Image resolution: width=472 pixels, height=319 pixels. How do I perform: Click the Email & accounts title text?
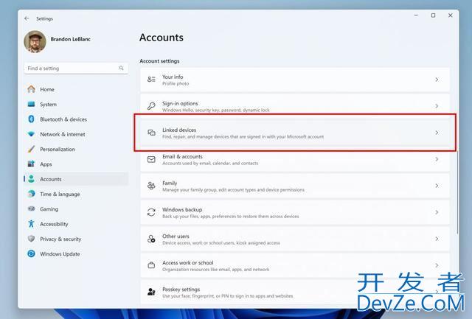[182, 157]
